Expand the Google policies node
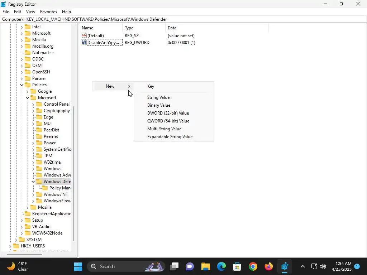The width and height of the screenshot is (367, 275). coord(27,91)
